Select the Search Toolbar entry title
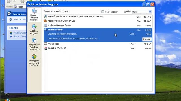 pos(55,30)
